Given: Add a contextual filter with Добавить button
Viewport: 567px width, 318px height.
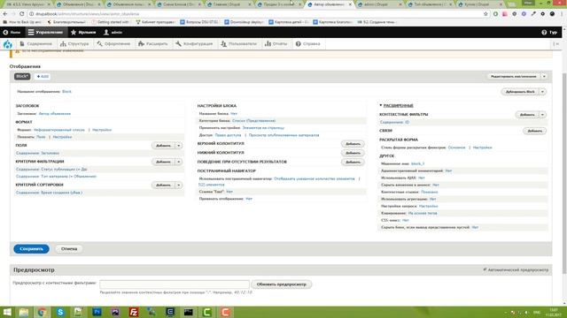Looking at the screenshot, I should 527,115.
